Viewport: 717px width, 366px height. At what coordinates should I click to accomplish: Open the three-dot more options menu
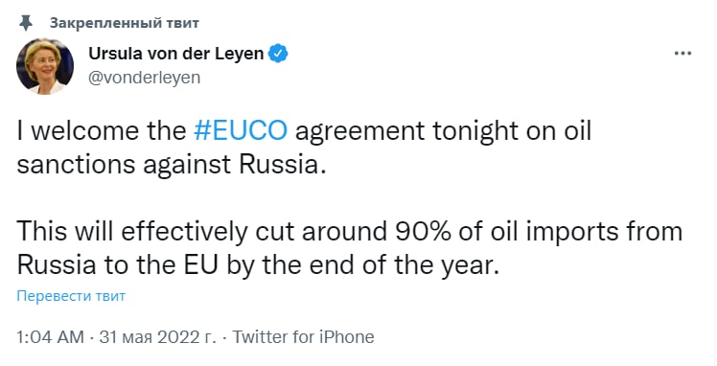[x=682, y=54]
